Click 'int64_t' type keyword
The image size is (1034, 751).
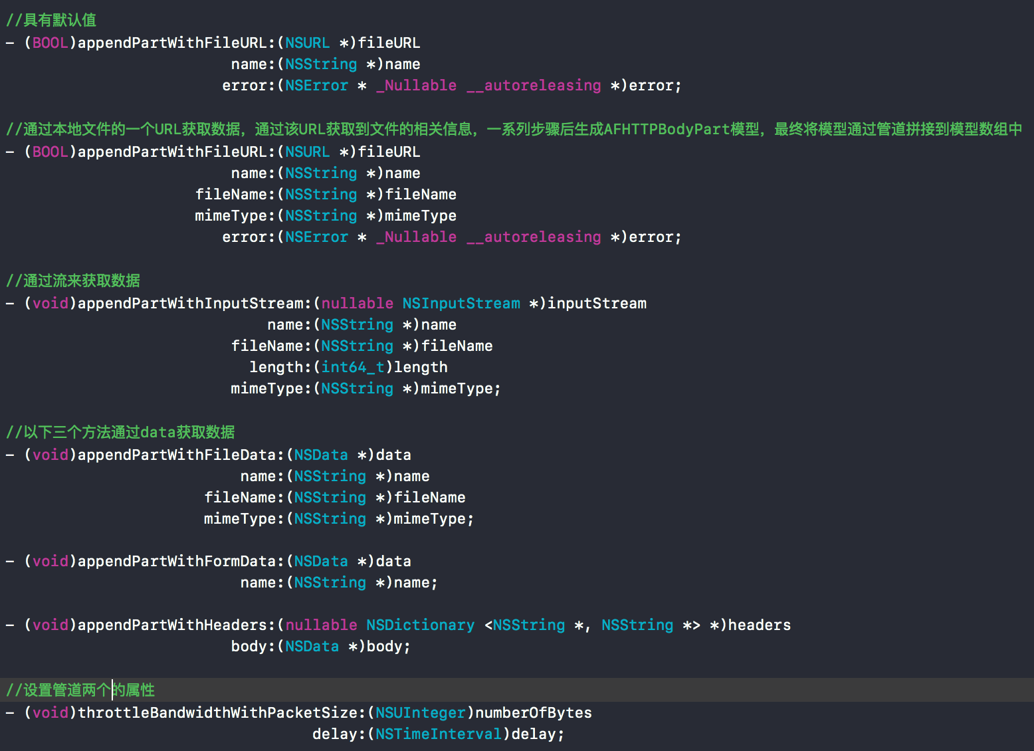[x=353, y=367]
